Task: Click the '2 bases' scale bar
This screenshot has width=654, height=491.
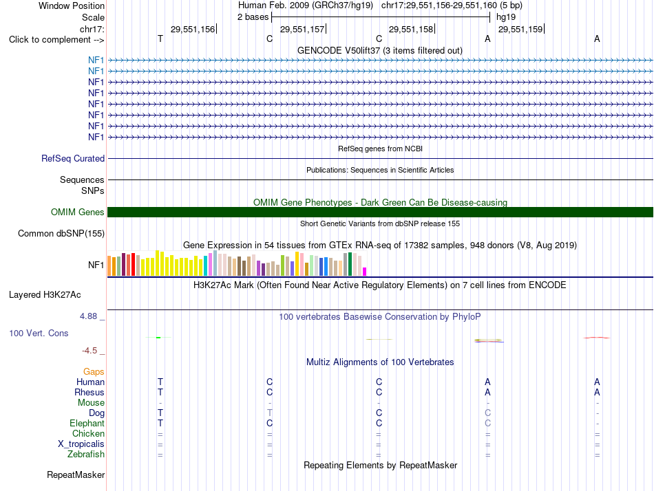Action: tap(381, 17)
